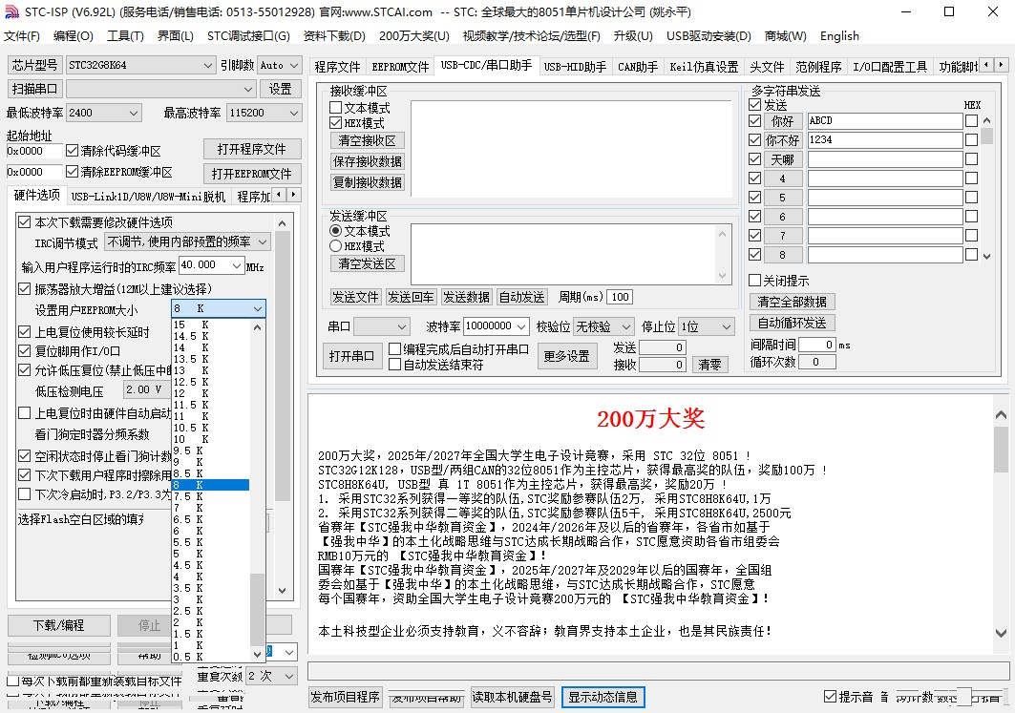Click 间隔时间 ms input field
This screenshot has height=713, width=1015.
[817, 345]
